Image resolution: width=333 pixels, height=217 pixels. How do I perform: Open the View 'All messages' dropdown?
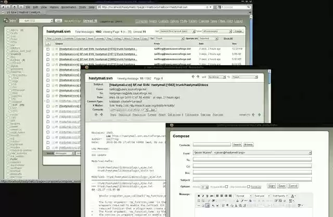(217, 31)
